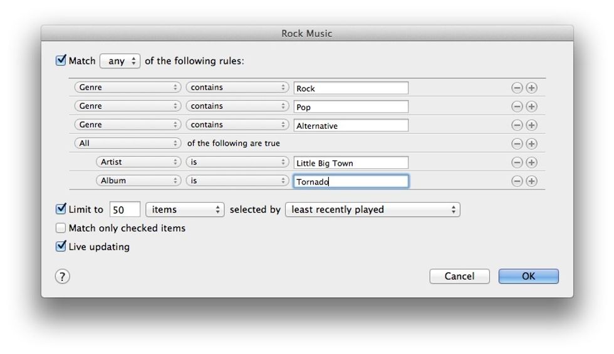Add a rule after the 'All' group row
This screenshot has width=614, height=354.
click(531, 144)
